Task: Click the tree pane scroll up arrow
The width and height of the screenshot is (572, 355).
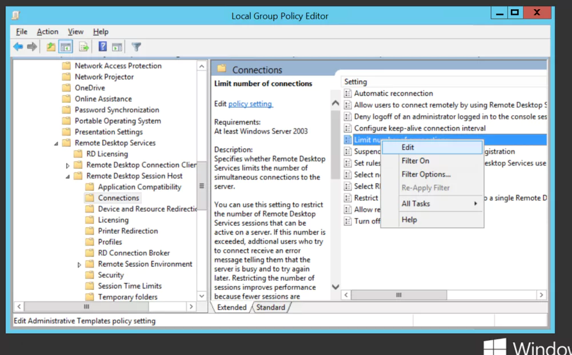Action: coord(202,66)
